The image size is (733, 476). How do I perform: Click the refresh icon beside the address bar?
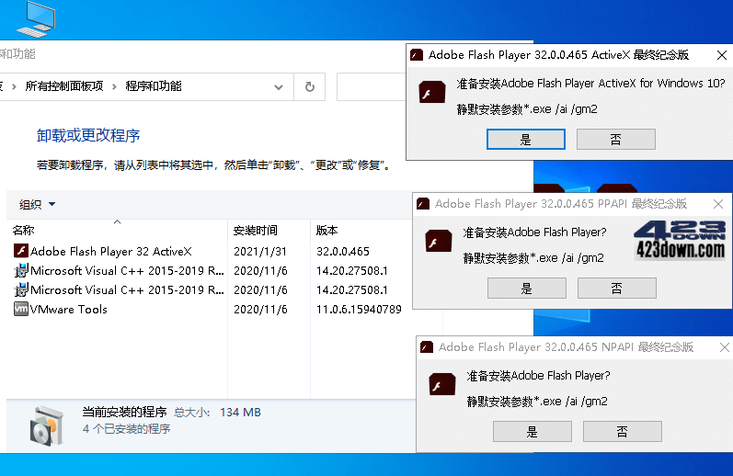point(310,86)
